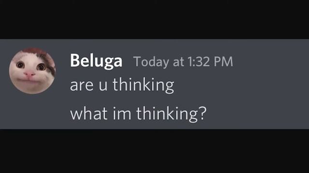Click the single letter u in message

(103, 86)
